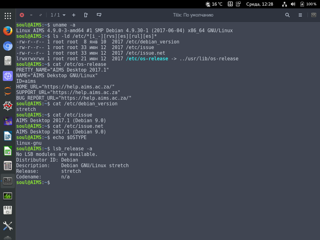Open LibreOffice Writer from dock
Screen dimensions: 320x240
8,136
